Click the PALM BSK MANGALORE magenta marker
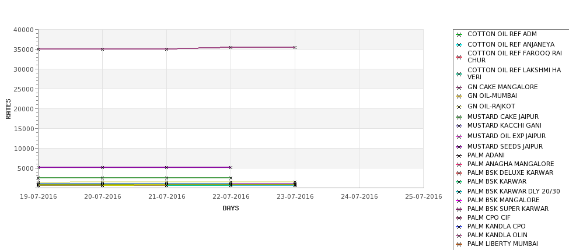The image size is (569, 250). click(459, 200)
